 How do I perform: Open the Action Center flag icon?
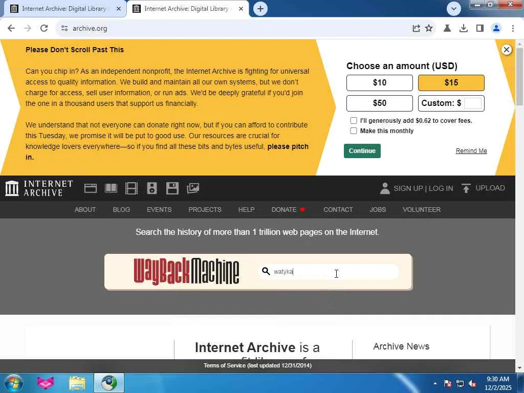pyautogui.click(x=448, y=384)
